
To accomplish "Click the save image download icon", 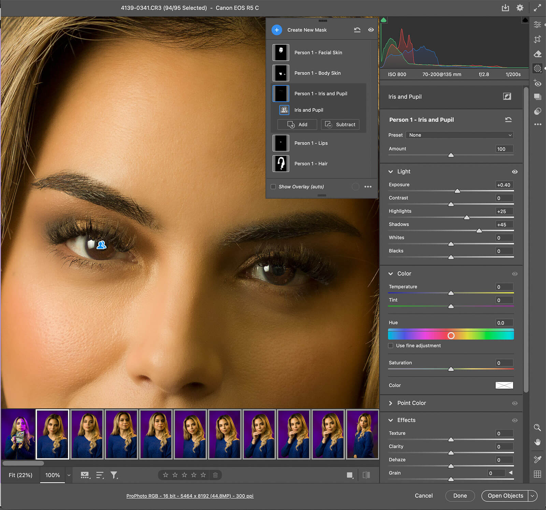I will click(x=505, y=8).
